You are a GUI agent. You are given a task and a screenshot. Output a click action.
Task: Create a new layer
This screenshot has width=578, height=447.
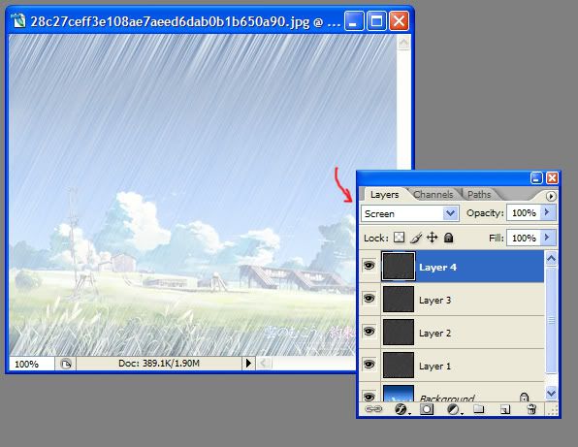coord(505,409)
